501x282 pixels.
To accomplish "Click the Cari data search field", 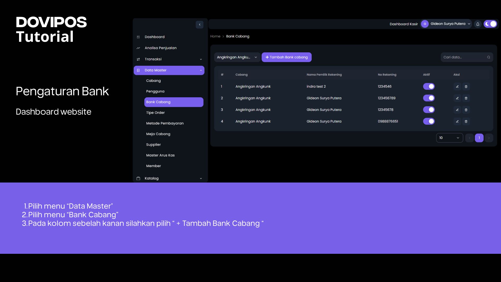I will click(463, 57).
